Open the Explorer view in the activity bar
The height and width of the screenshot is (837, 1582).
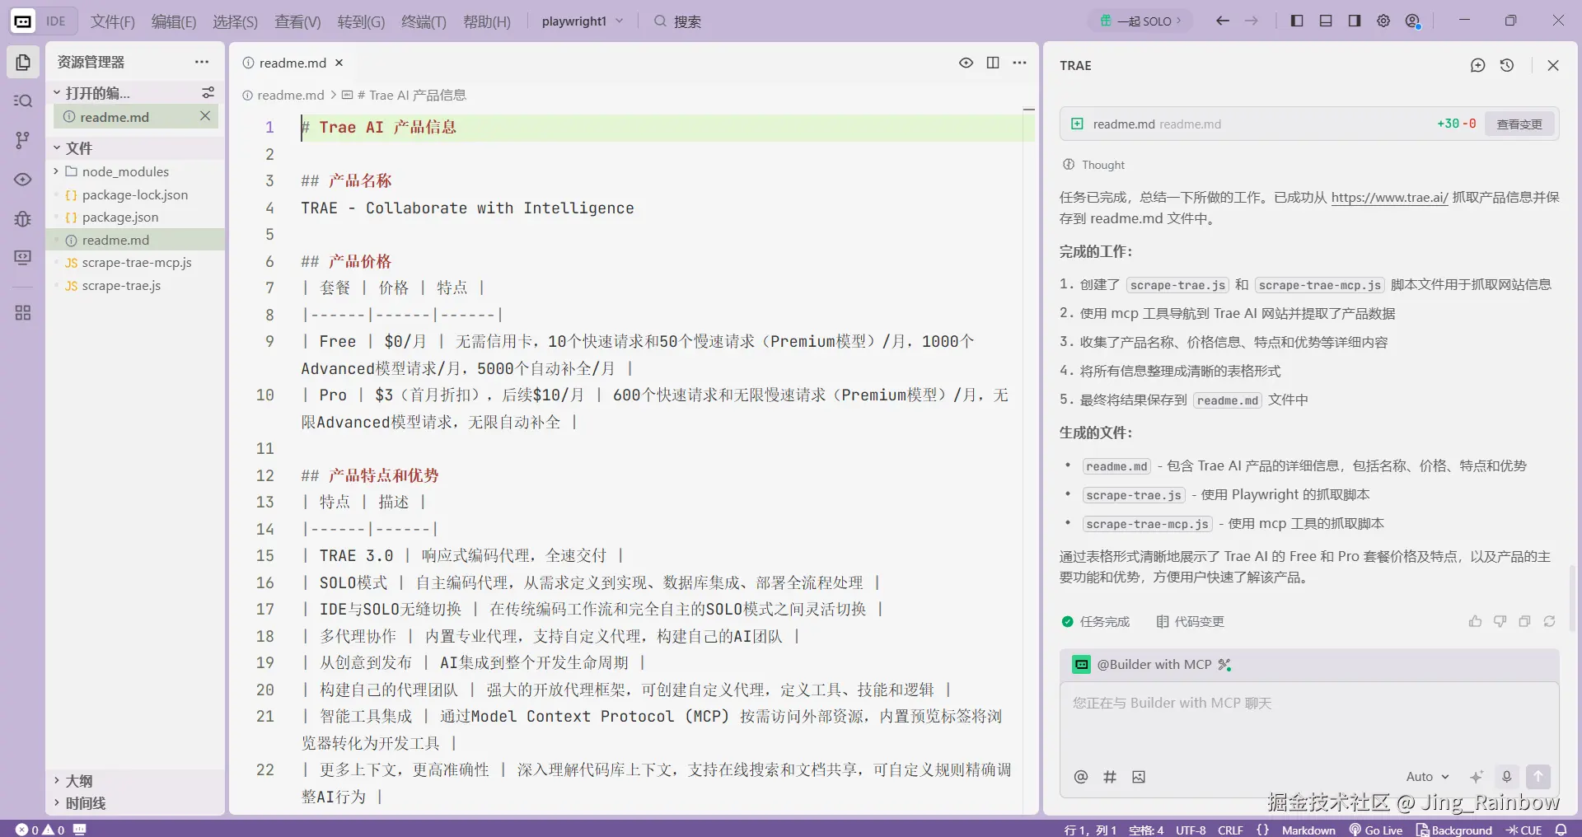coord(22,62)
